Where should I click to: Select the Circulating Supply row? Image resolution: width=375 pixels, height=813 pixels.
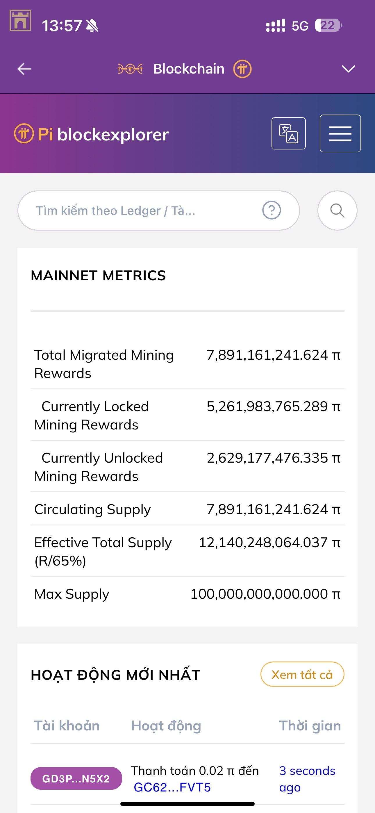(x=187, y=509)
